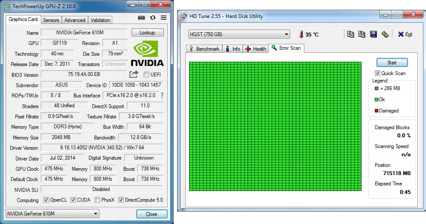This screenshot has width=426, height=224.
Task: Click Exit in HD Tune toolbar
Action: [x=405, y=34]
